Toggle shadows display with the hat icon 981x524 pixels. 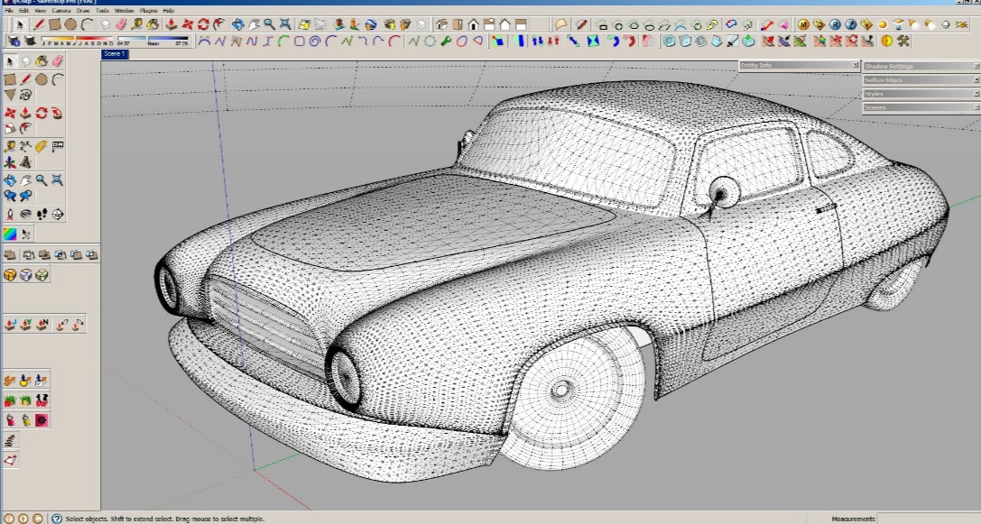click(30, 41)
